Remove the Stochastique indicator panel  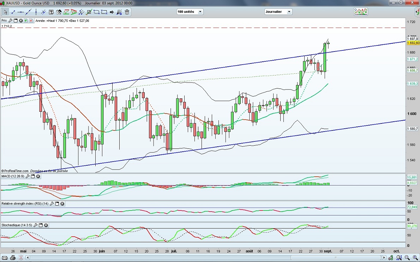pos(46,225)
